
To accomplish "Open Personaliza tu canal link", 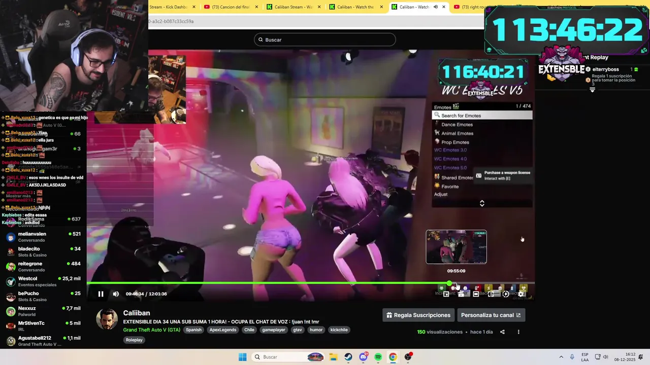I will 491,315.
